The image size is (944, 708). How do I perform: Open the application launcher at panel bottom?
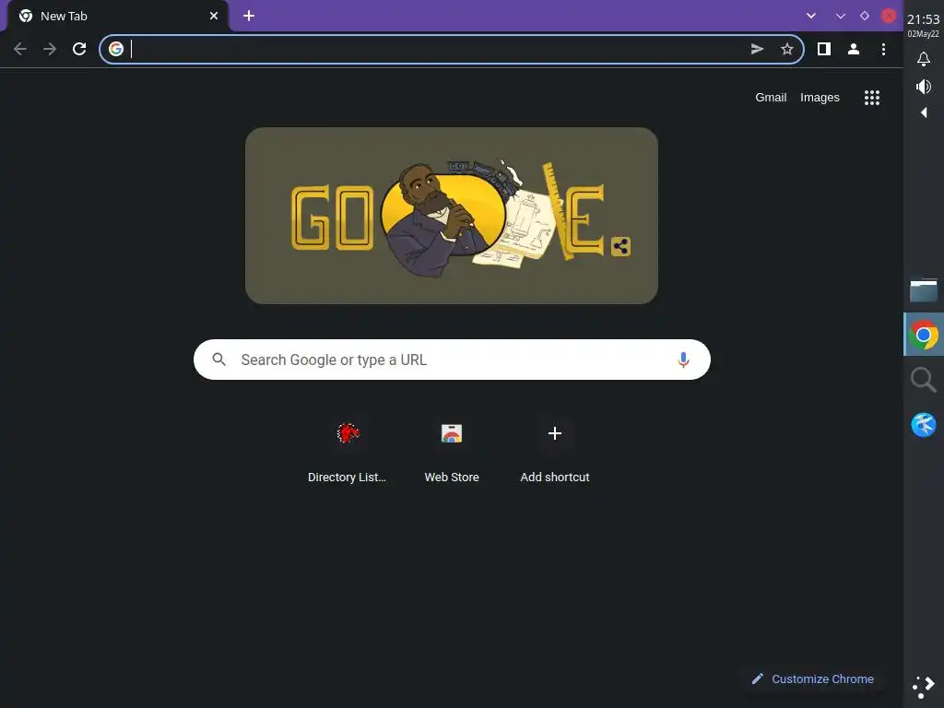click(924, 686)
